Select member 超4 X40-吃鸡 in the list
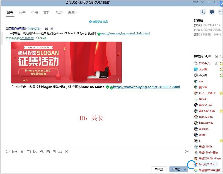The image size is (223, 174). [207, 111]
